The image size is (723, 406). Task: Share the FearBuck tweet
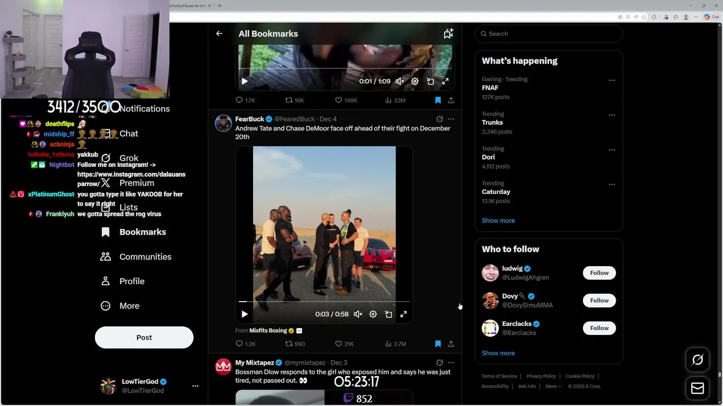(x=451, y=344)
